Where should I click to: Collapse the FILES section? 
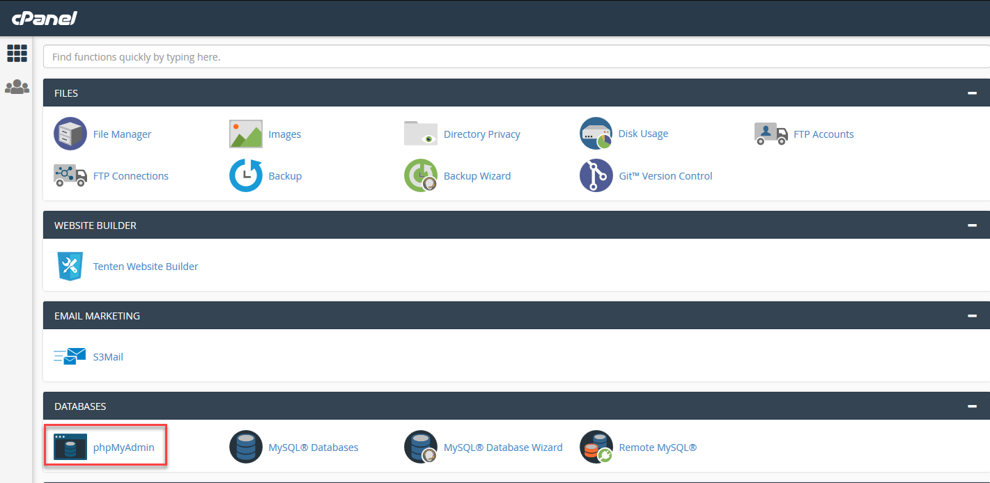972,93
